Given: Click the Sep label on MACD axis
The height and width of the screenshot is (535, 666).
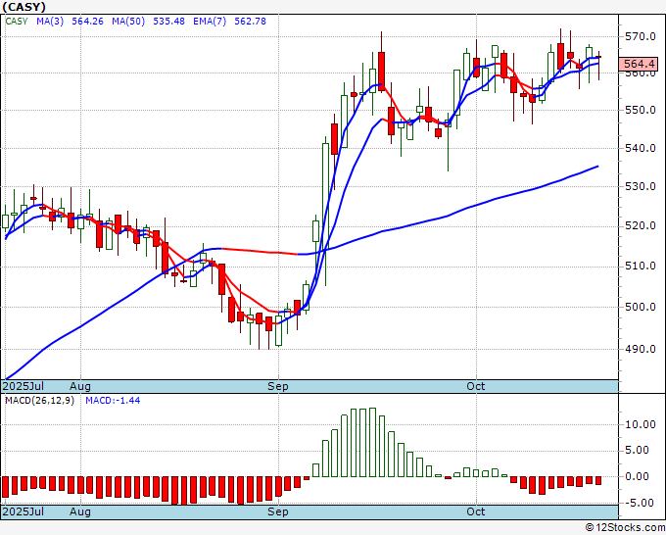Looking at the screenshot, I should (x=278, y=511).
